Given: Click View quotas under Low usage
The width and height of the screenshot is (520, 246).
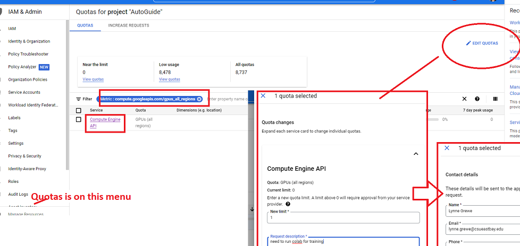Looking at the screenshot, I should pos(169,79).
